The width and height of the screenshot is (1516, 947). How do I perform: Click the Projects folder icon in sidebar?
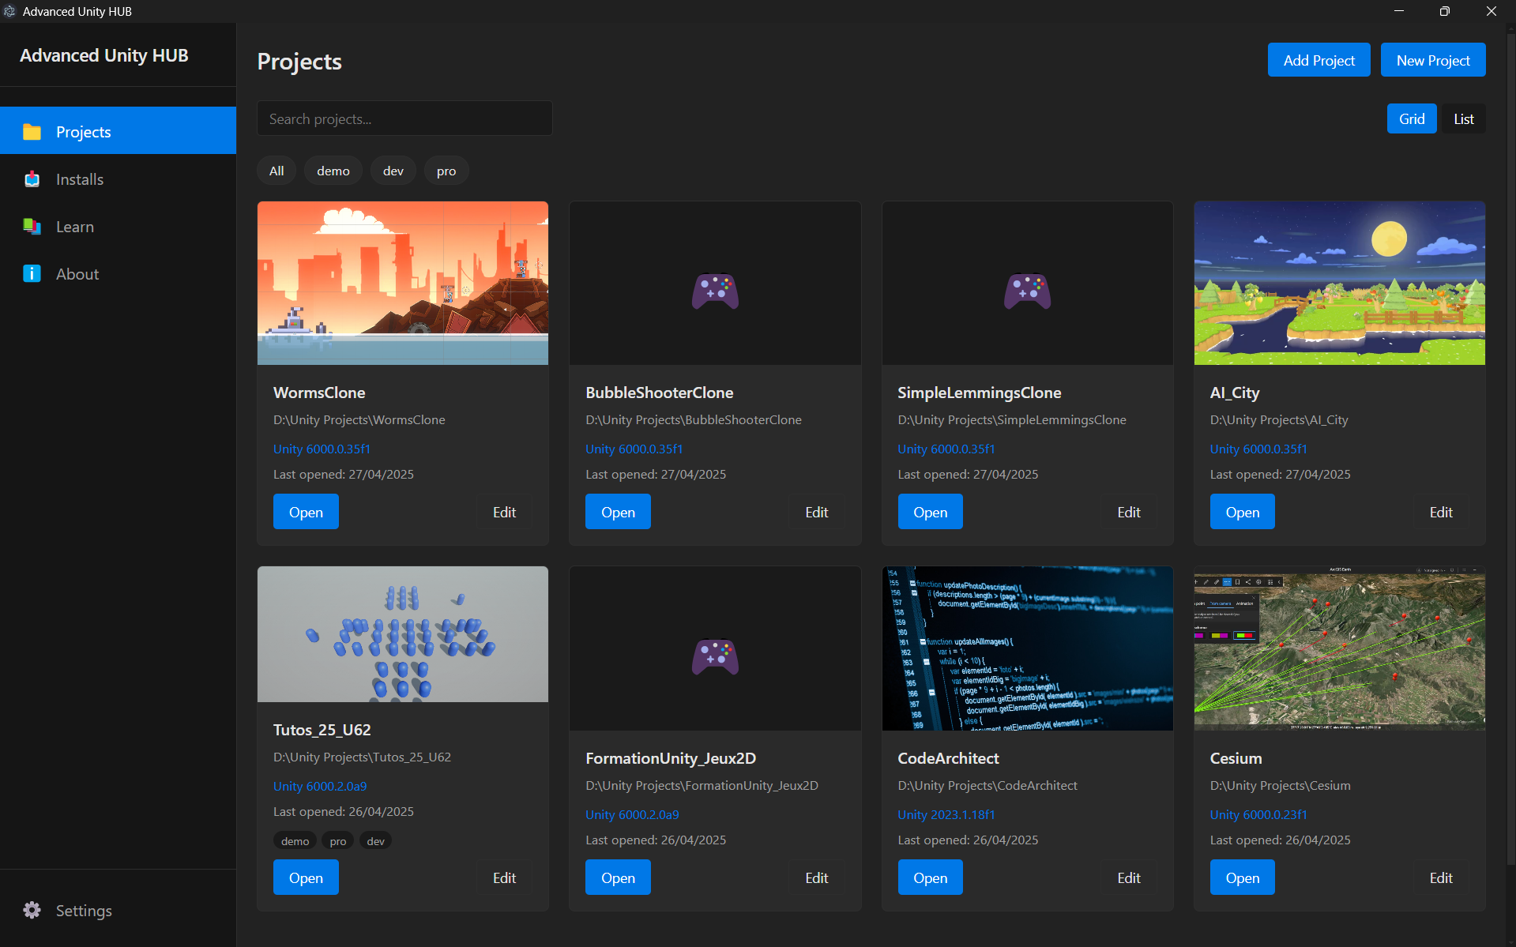pyautogui.click(x=32, y=132)
